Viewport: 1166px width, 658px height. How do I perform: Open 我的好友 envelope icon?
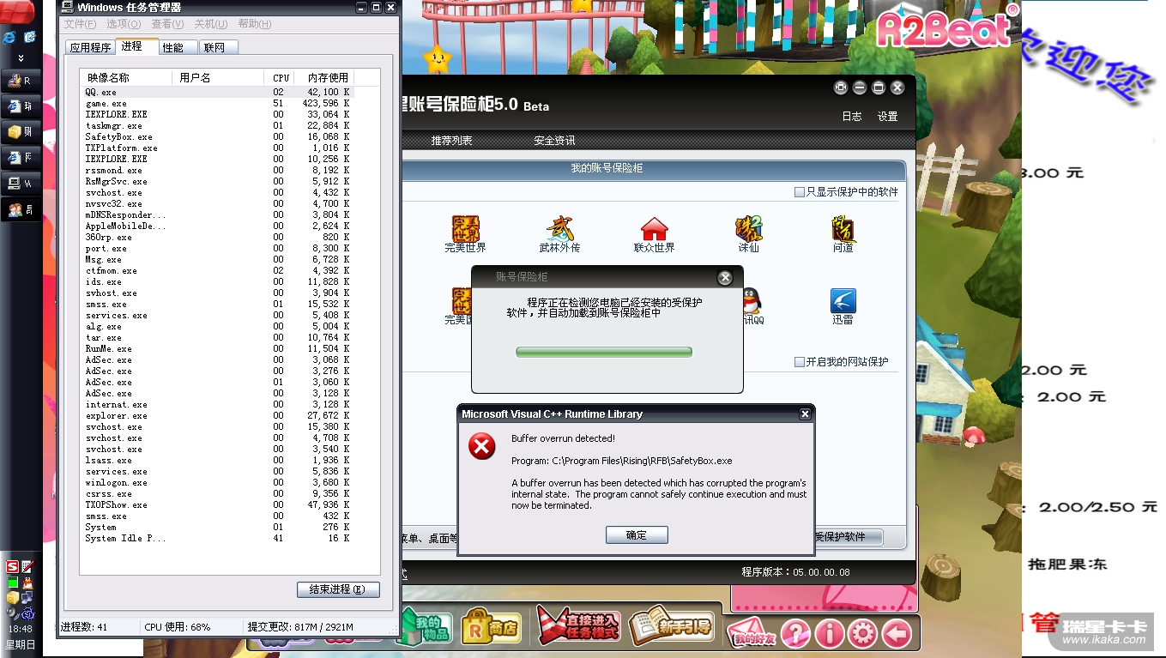[752, 633]
